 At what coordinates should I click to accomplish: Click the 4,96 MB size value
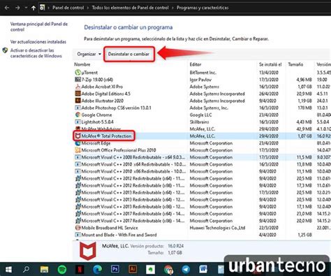pos(304,80)
